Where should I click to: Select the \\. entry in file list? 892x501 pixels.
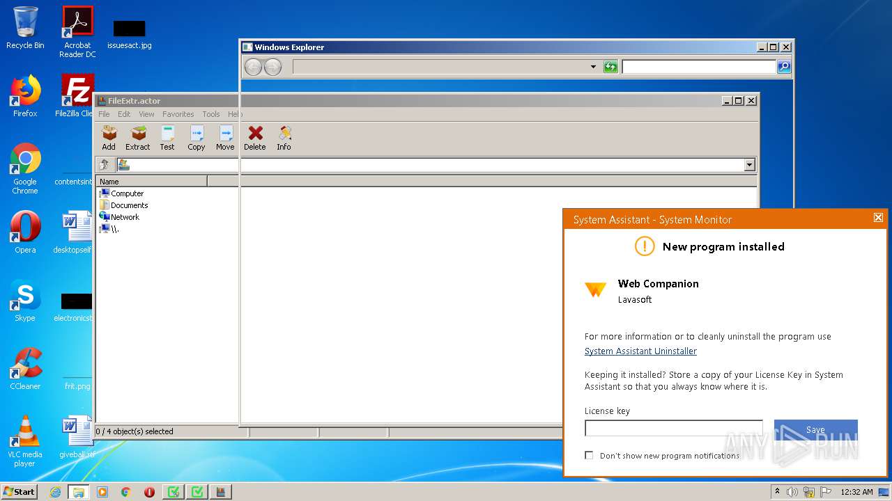(x=109, y=229)
